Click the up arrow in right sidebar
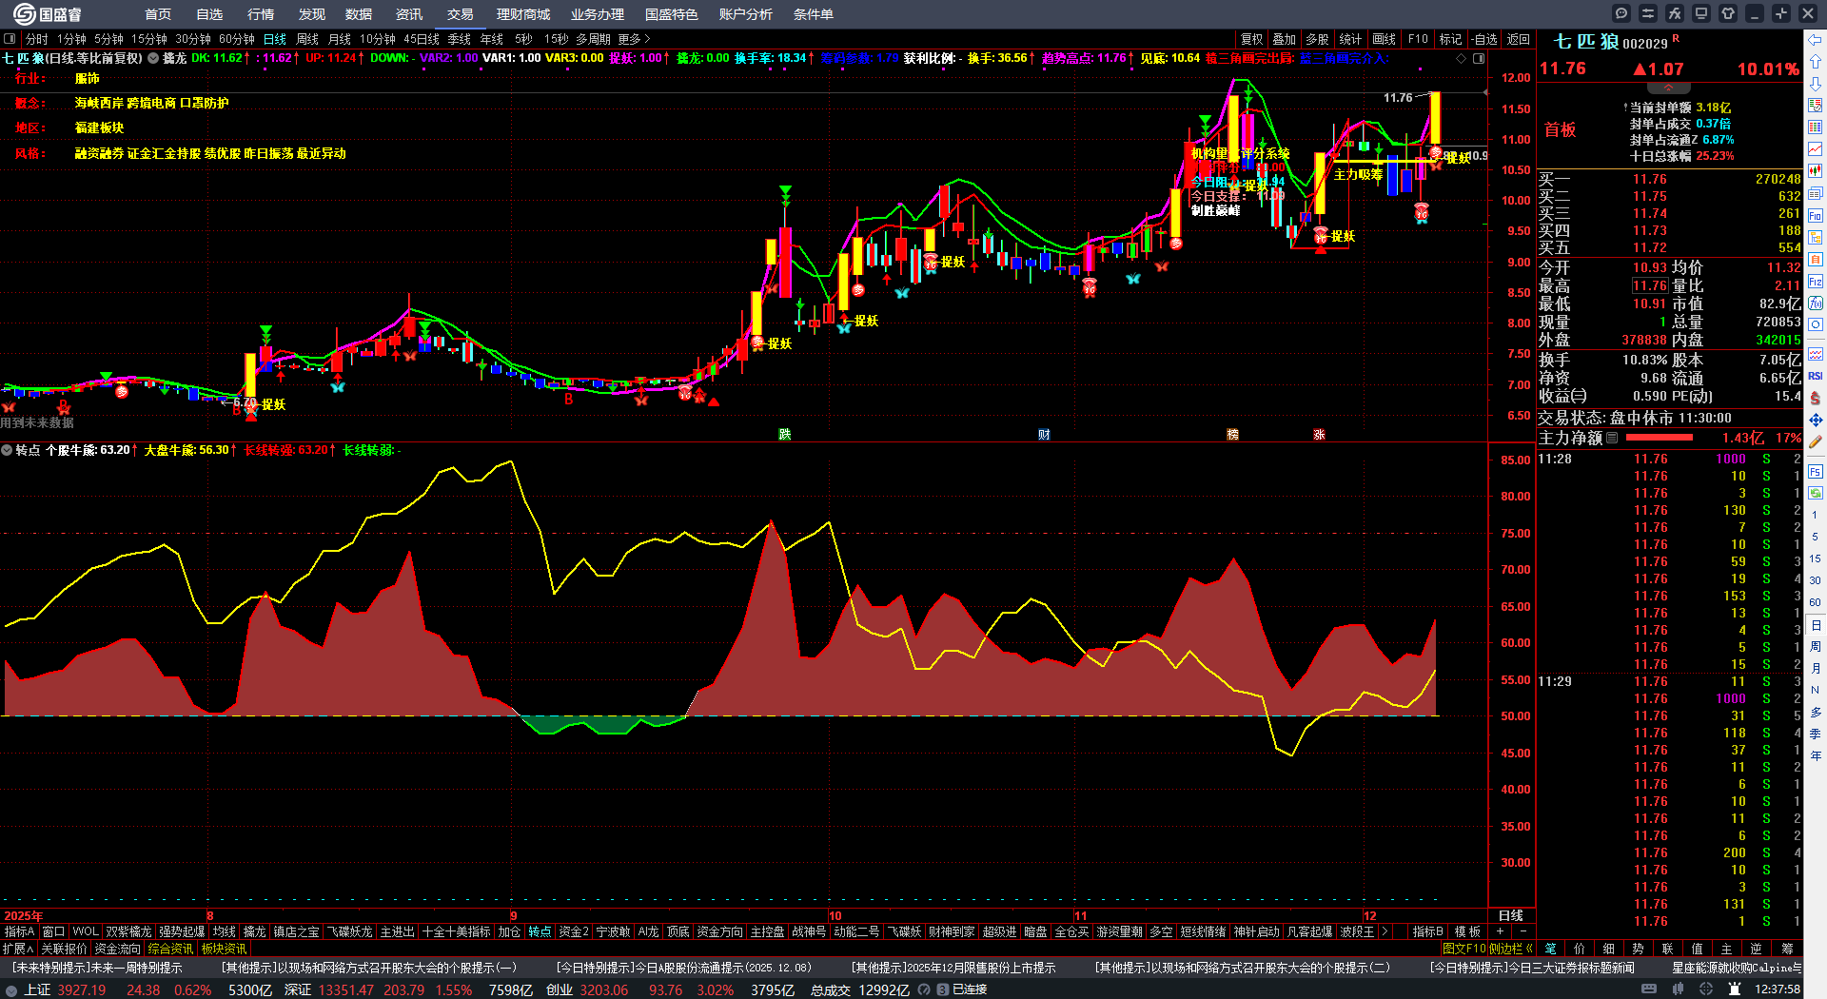The height and width of the screenshot is (999, 1827). click(x=1816, y=62)
